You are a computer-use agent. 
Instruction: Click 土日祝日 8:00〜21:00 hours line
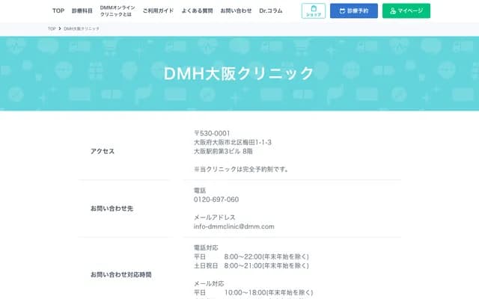pos(251,266)
